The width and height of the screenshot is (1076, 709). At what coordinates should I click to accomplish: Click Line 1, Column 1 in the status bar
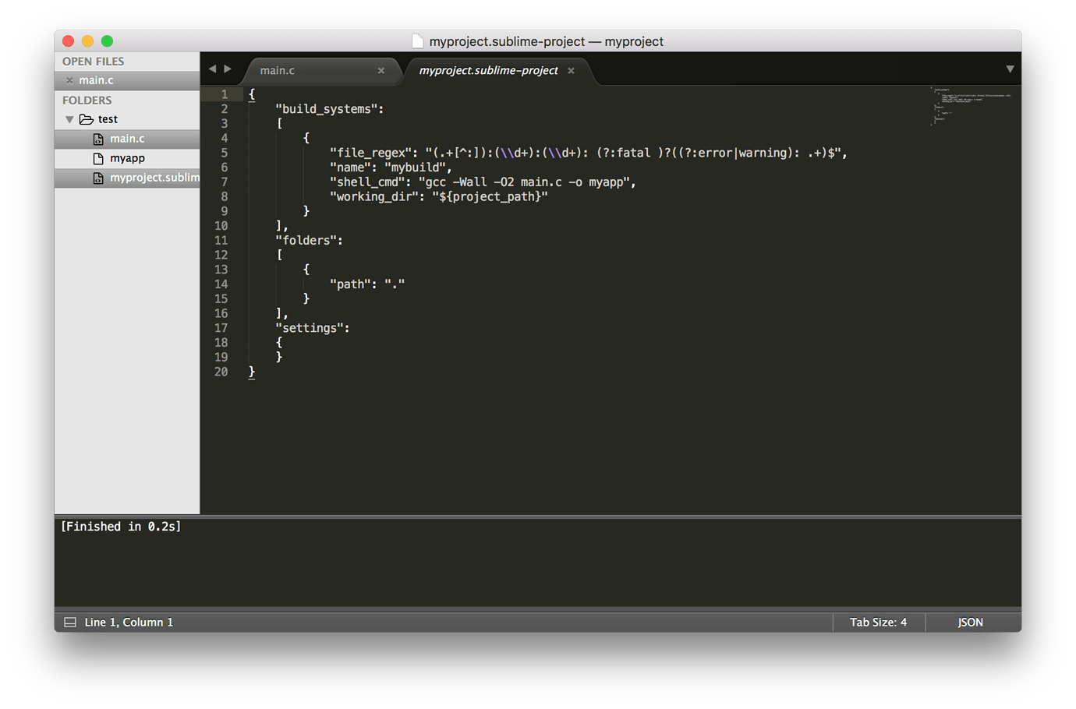pos(127,622)
